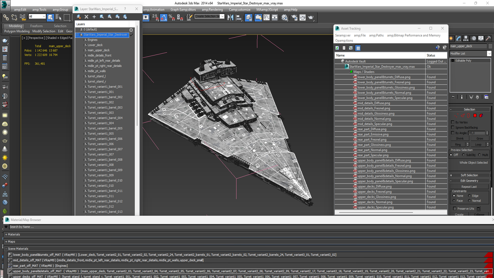Enable the By Vertex checkbox

pos(453,122)
